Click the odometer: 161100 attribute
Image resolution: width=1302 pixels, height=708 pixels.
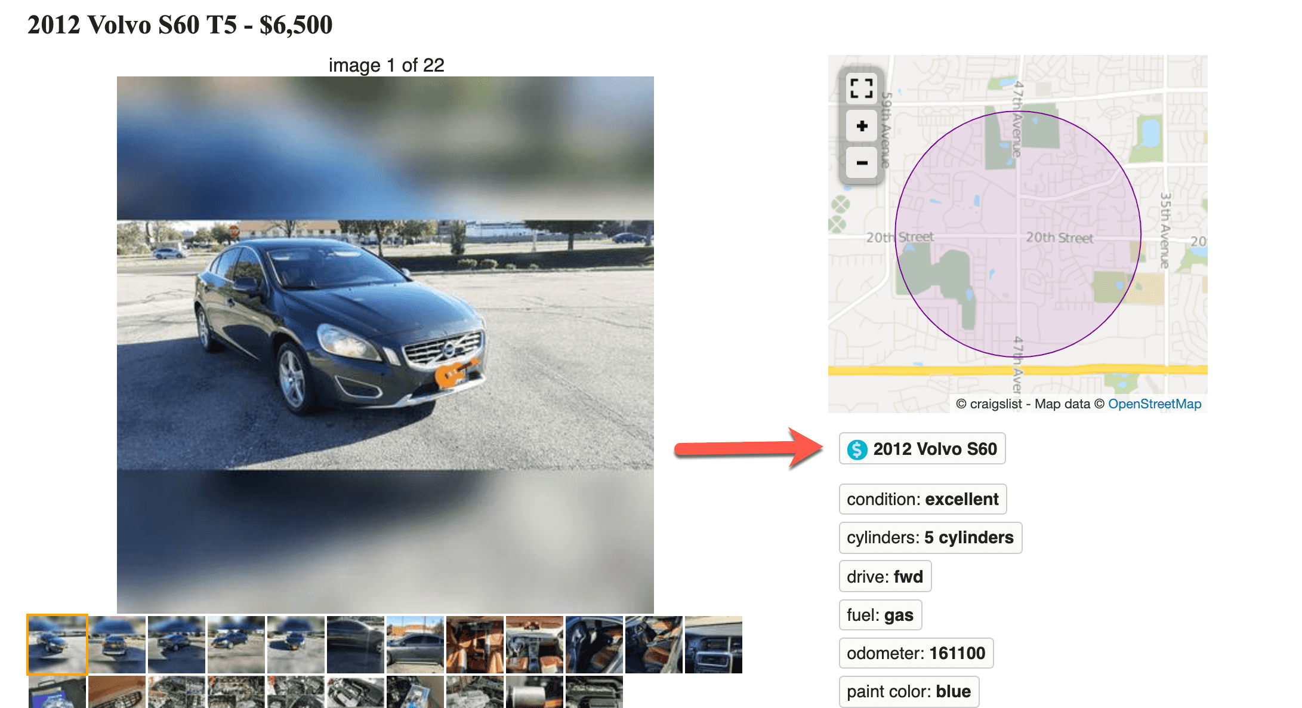pyautogui.click(x=916, y=653)
